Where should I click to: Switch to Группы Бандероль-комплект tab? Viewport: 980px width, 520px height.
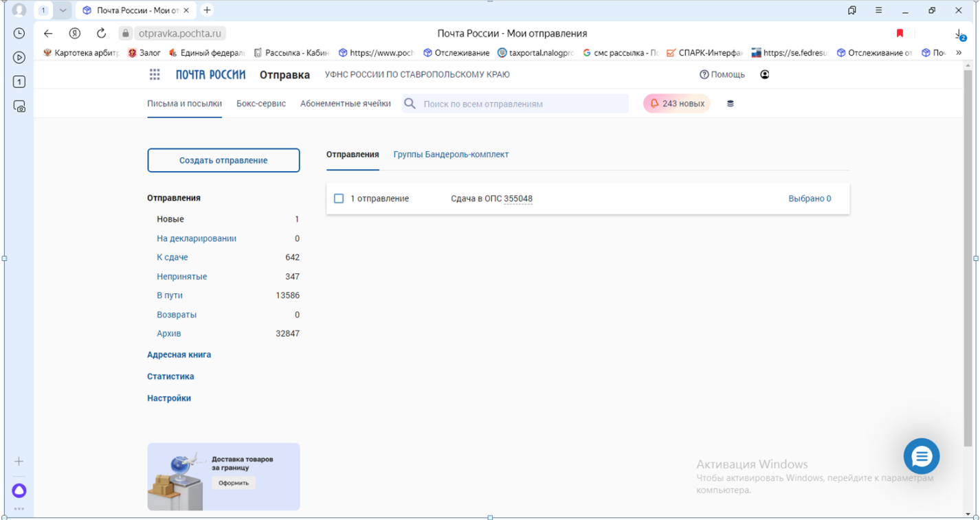point(451,155)
